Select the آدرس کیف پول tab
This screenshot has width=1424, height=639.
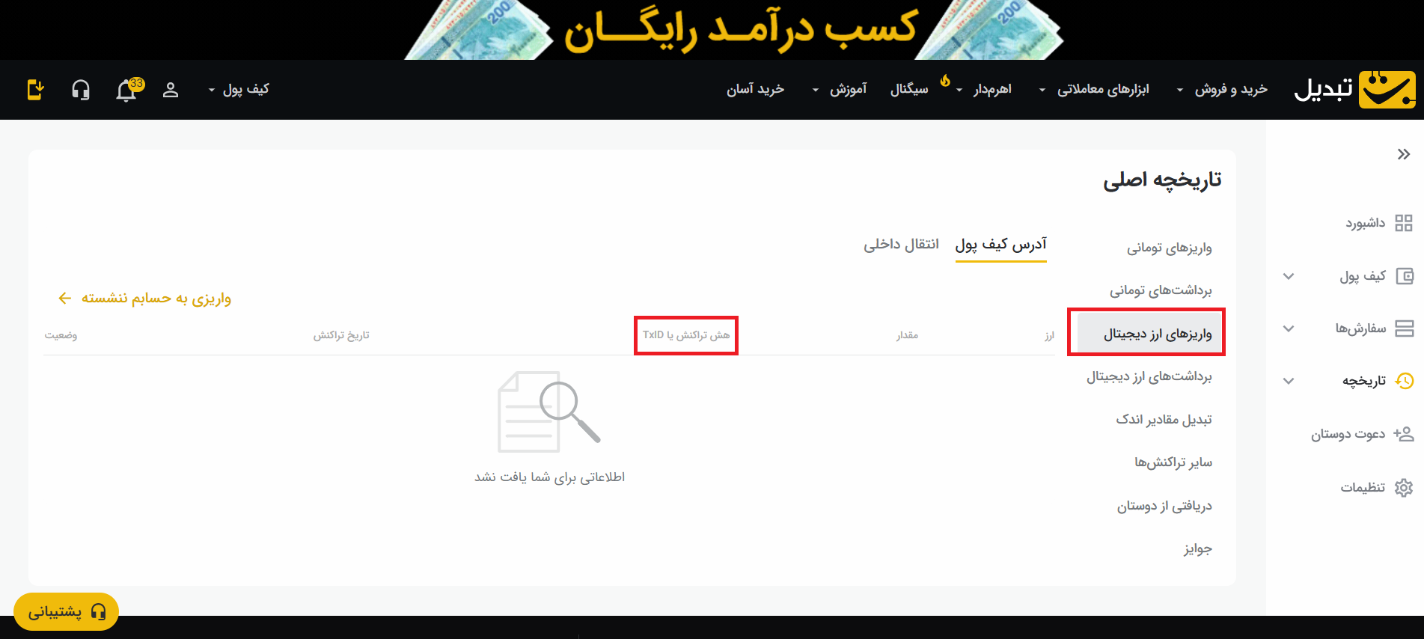point(1000,245)
